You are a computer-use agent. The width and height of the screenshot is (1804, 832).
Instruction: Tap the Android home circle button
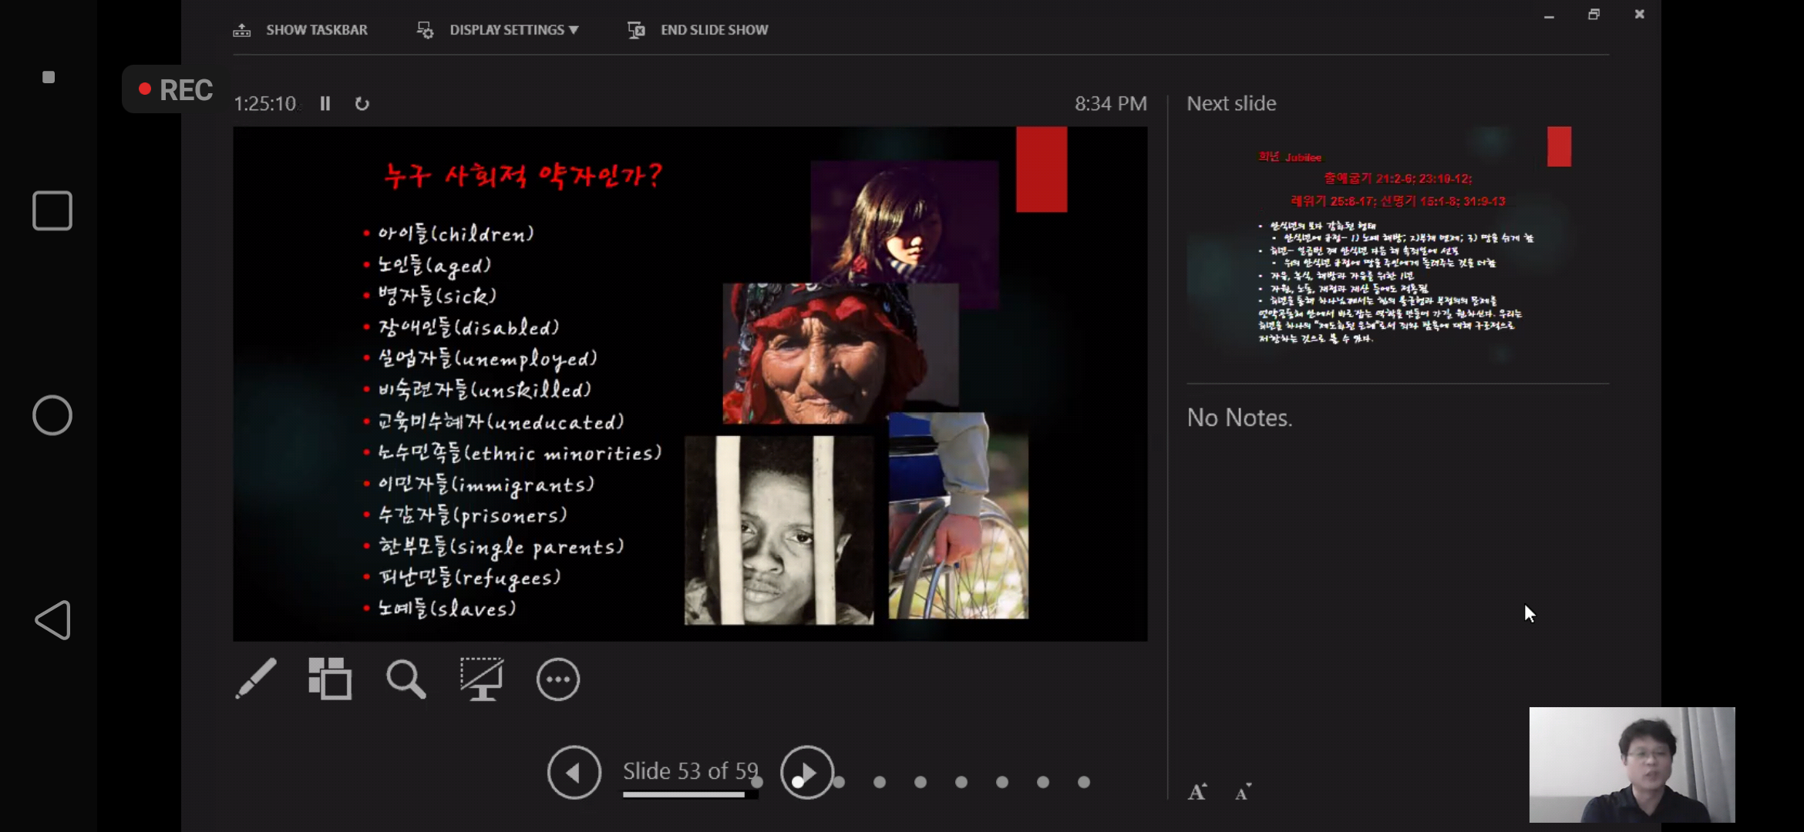[x=52, y=415]
